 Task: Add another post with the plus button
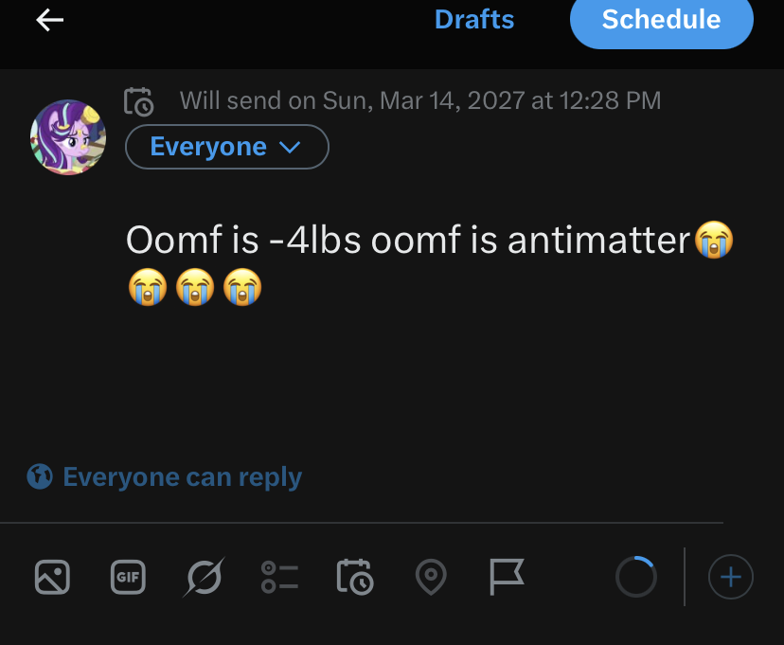[x=730, y=577]
